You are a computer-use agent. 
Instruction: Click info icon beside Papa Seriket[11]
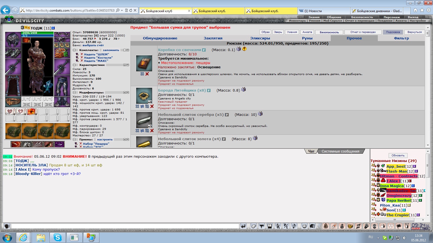click(420, 201)
